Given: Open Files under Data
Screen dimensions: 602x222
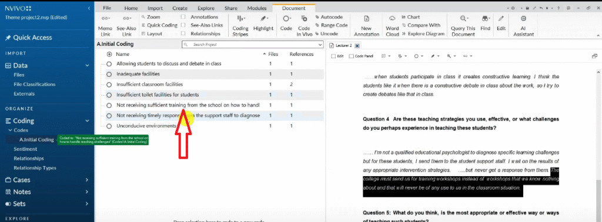Looking at the screenshot, I should (19, 75).
